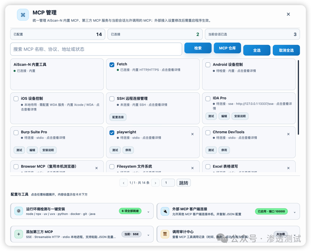Click the external MCP client plug icon

tap(165, 211)
